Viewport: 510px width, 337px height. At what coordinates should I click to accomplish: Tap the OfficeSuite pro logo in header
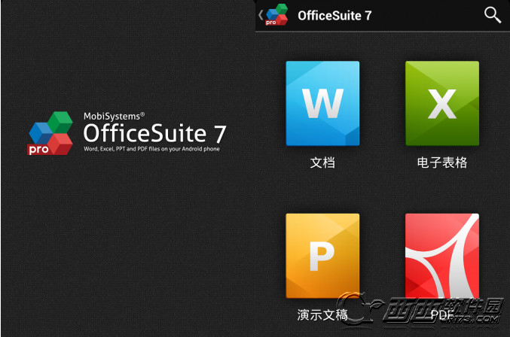(276, 14)
